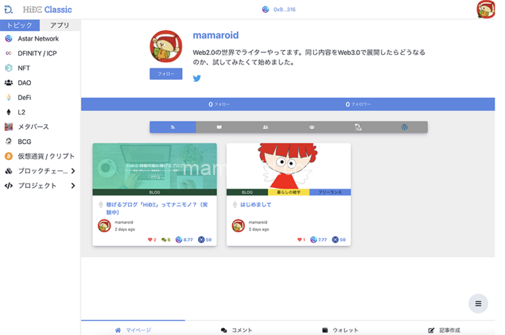Select the RSS feed tab icon

(x=172, y=127)
